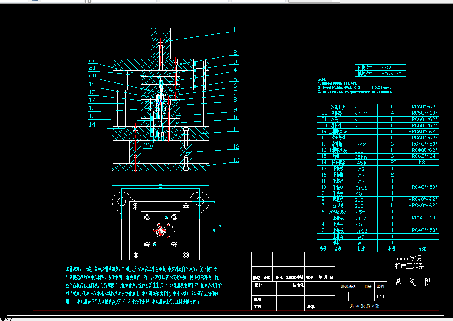
Task: Select the callout 23 under the lower die
Action: tap(147, 145)
